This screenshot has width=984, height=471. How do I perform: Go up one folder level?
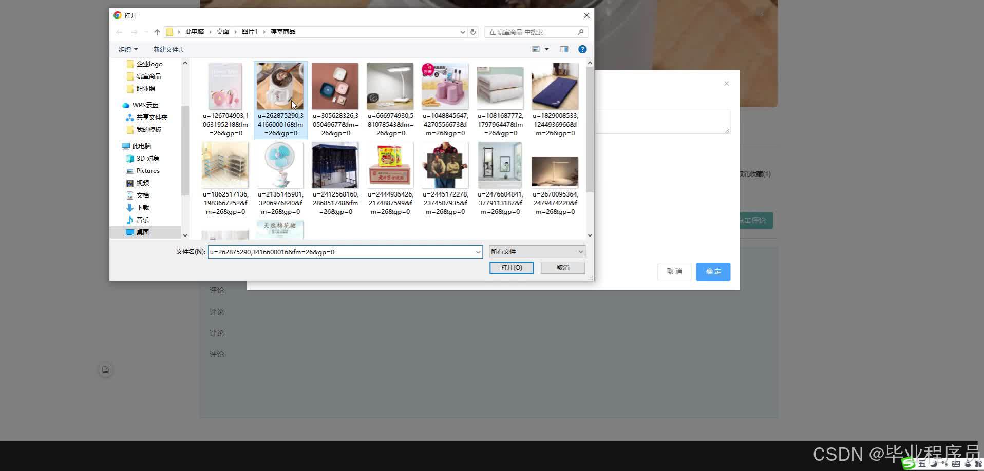tap(157, 32)
